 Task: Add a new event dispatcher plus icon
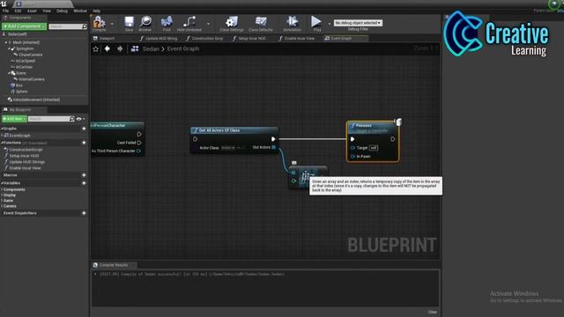(x=84, y=213)
